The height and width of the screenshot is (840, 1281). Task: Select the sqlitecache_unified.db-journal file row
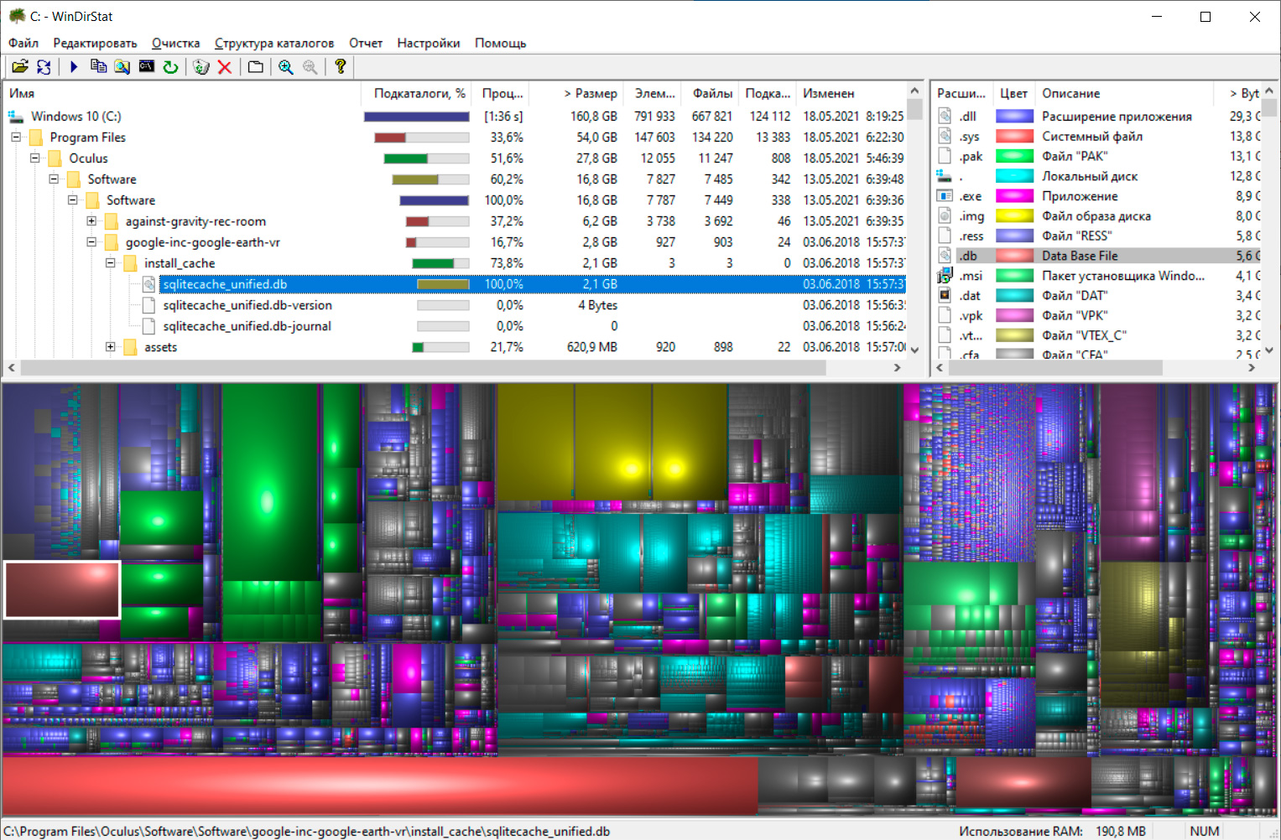tap(247, 326)
